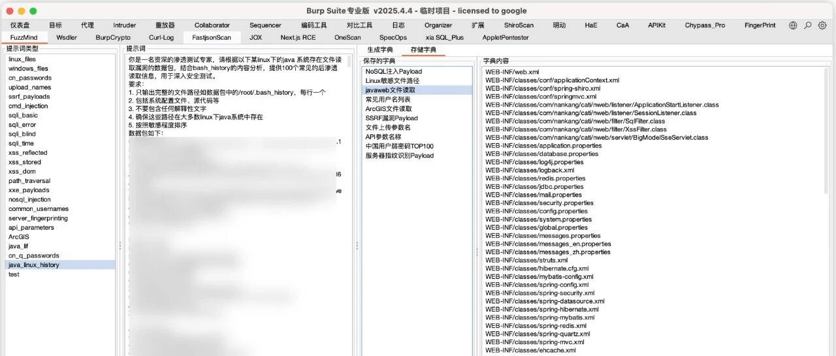Open the Wsdler tab
The width and height of the screenshot is (836, 356).
(67, 37)
